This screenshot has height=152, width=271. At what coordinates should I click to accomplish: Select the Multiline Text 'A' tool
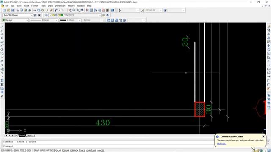2,96
